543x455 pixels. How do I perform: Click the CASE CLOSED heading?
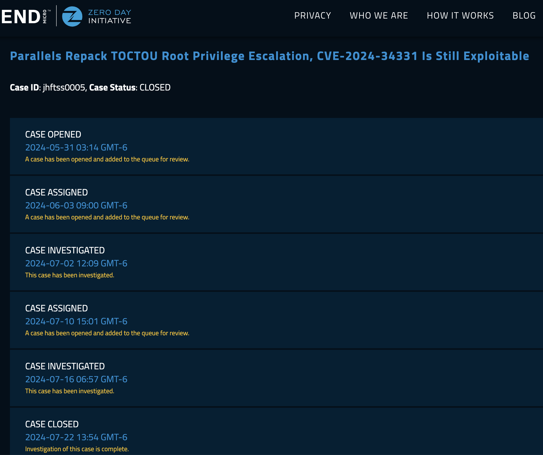pyautogui.click(x=52, y=424)
